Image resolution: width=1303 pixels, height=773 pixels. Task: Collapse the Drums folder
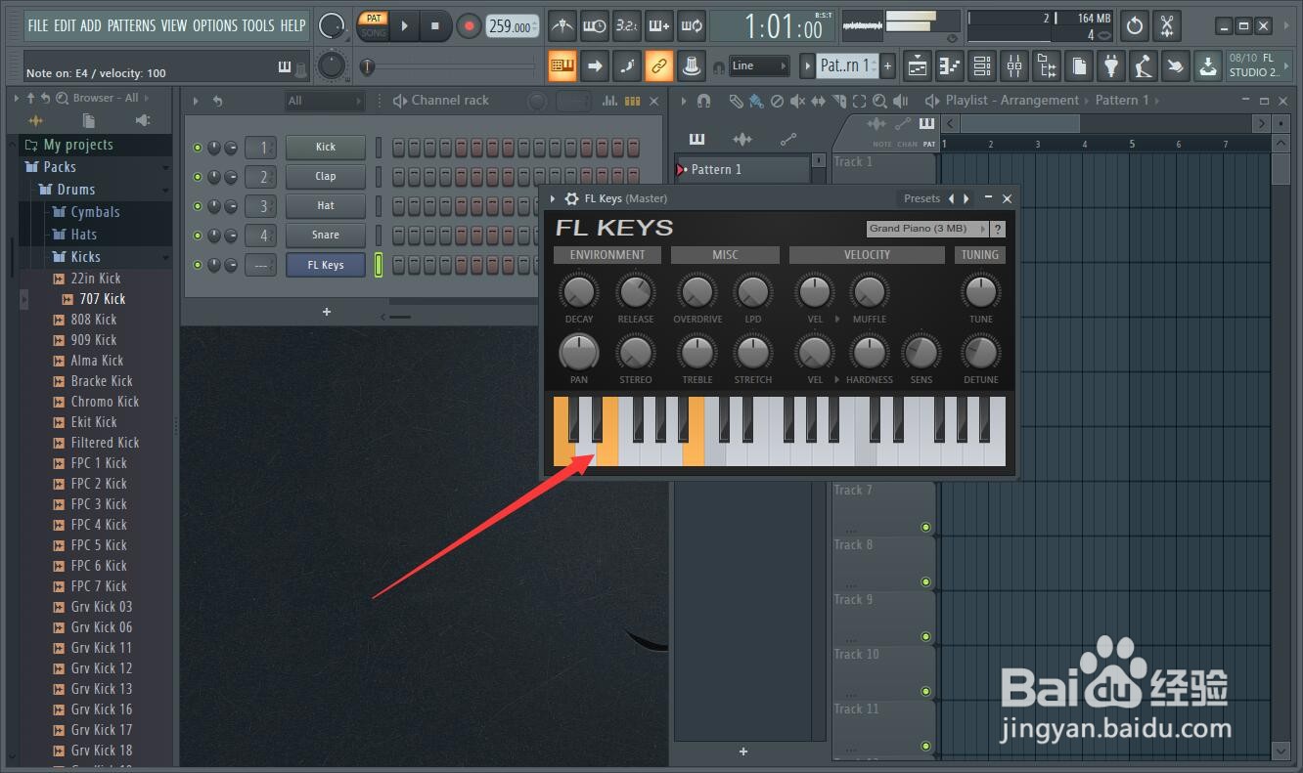point(166,190)
